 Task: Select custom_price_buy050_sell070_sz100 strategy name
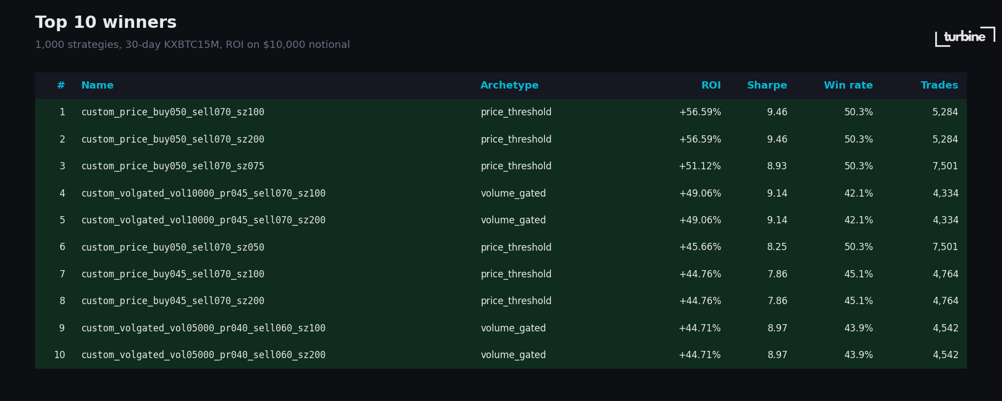(173, 113)
